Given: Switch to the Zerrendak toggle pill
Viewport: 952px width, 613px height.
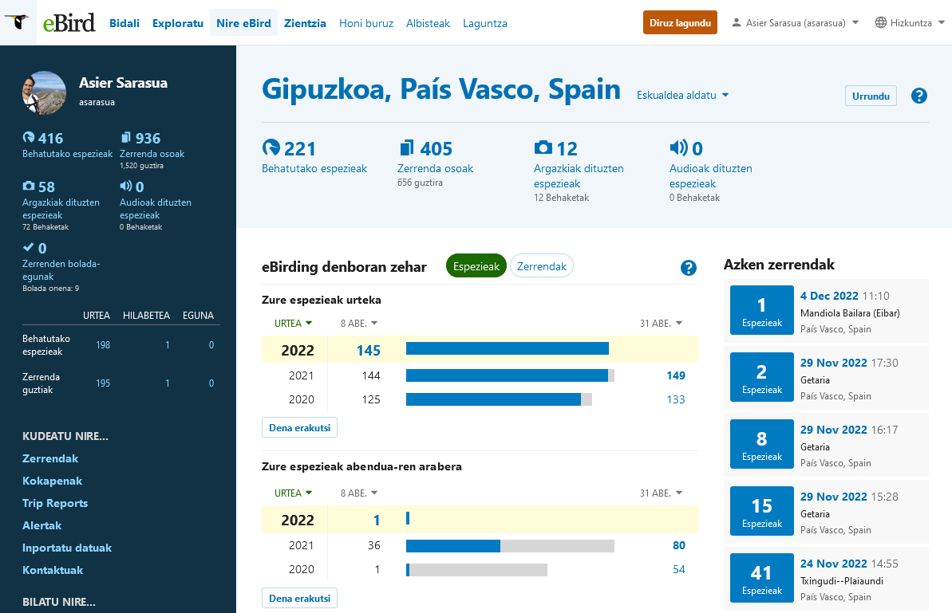Looking at the screenshot, I should [542, 265].
